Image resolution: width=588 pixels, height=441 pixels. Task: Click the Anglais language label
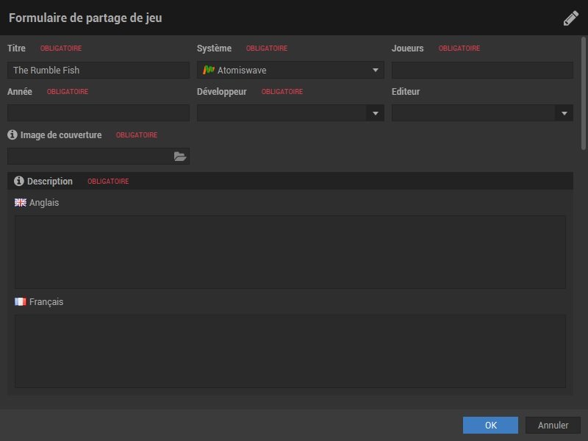pyautogui.click(x=44, y=203)
